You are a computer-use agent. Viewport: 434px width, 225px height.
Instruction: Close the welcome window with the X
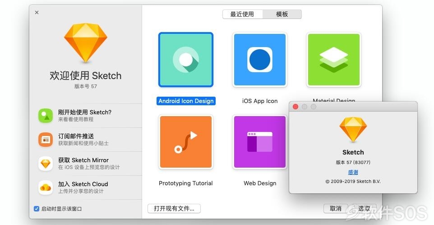coord(37,13)
